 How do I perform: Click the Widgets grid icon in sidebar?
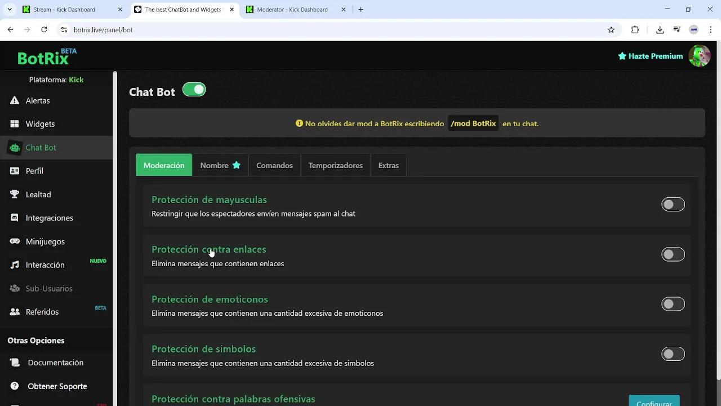pyautogui.click(x=15, y=124)
